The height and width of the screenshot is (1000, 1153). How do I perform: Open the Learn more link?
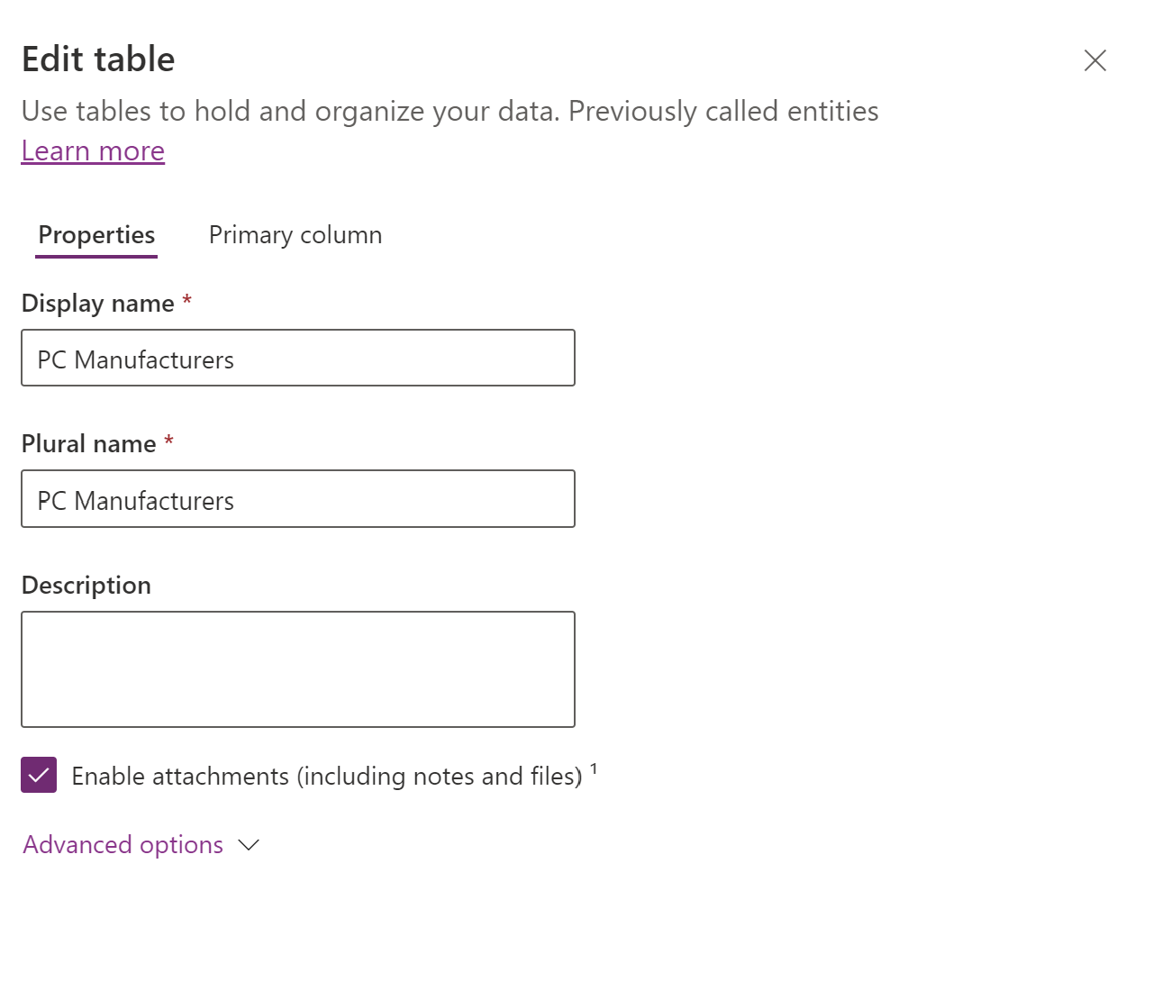[93, 151]
